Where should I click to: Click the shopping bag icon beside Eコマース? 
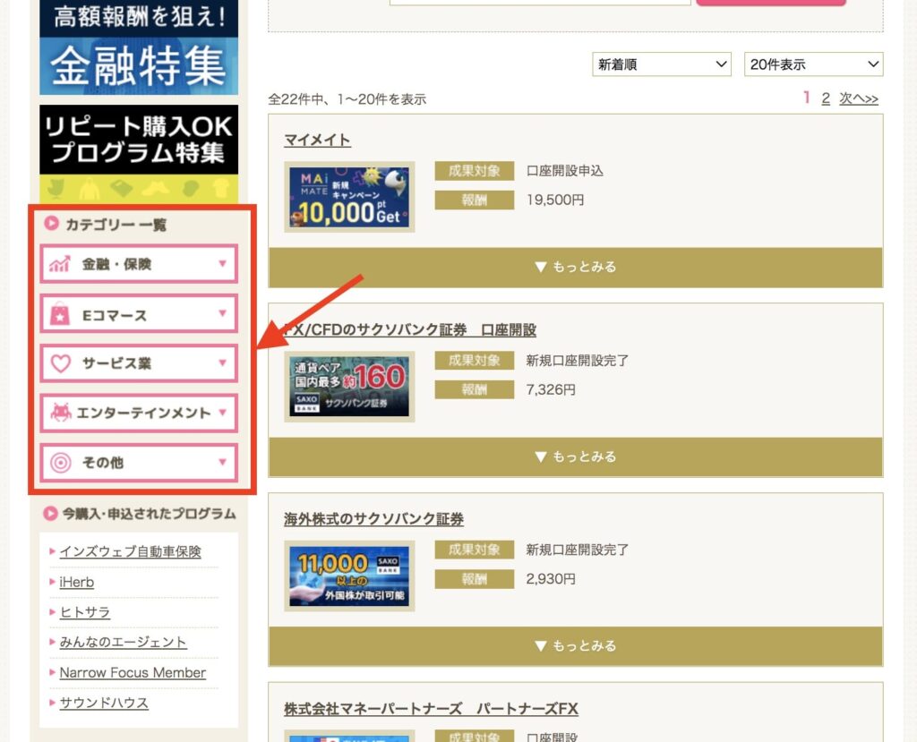click(60, 314)
